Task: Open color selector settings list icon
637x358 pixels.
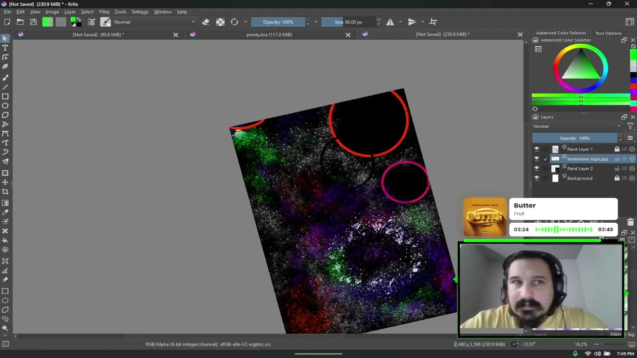Action: pyautogui.click(x=538, y=49)
